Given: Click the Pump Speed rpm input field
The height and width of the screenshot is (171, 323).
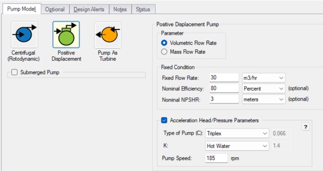Looking at the screenshot, I should (217, 158).
